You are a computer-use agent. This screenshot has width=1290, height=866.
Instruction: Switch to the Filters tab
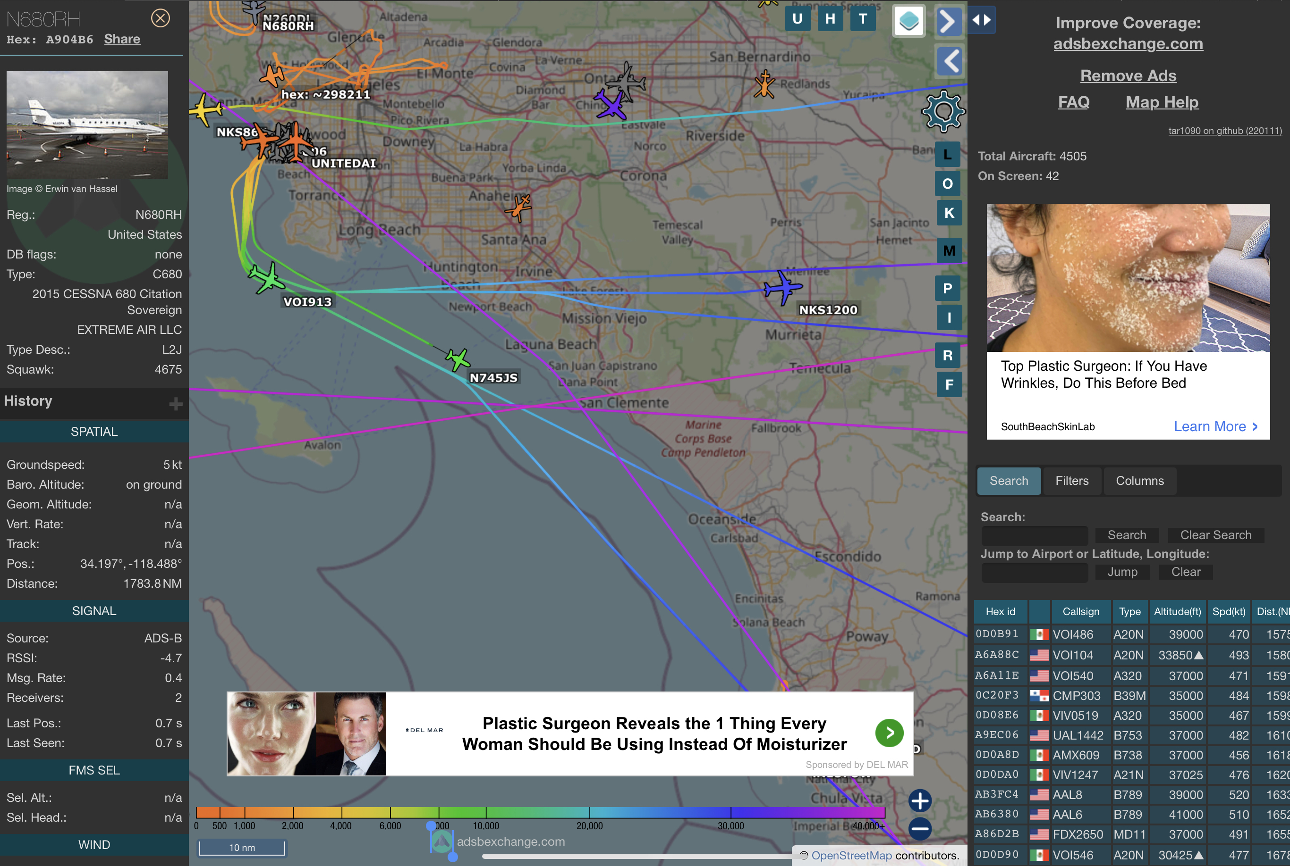click(x=1071, y=481)
